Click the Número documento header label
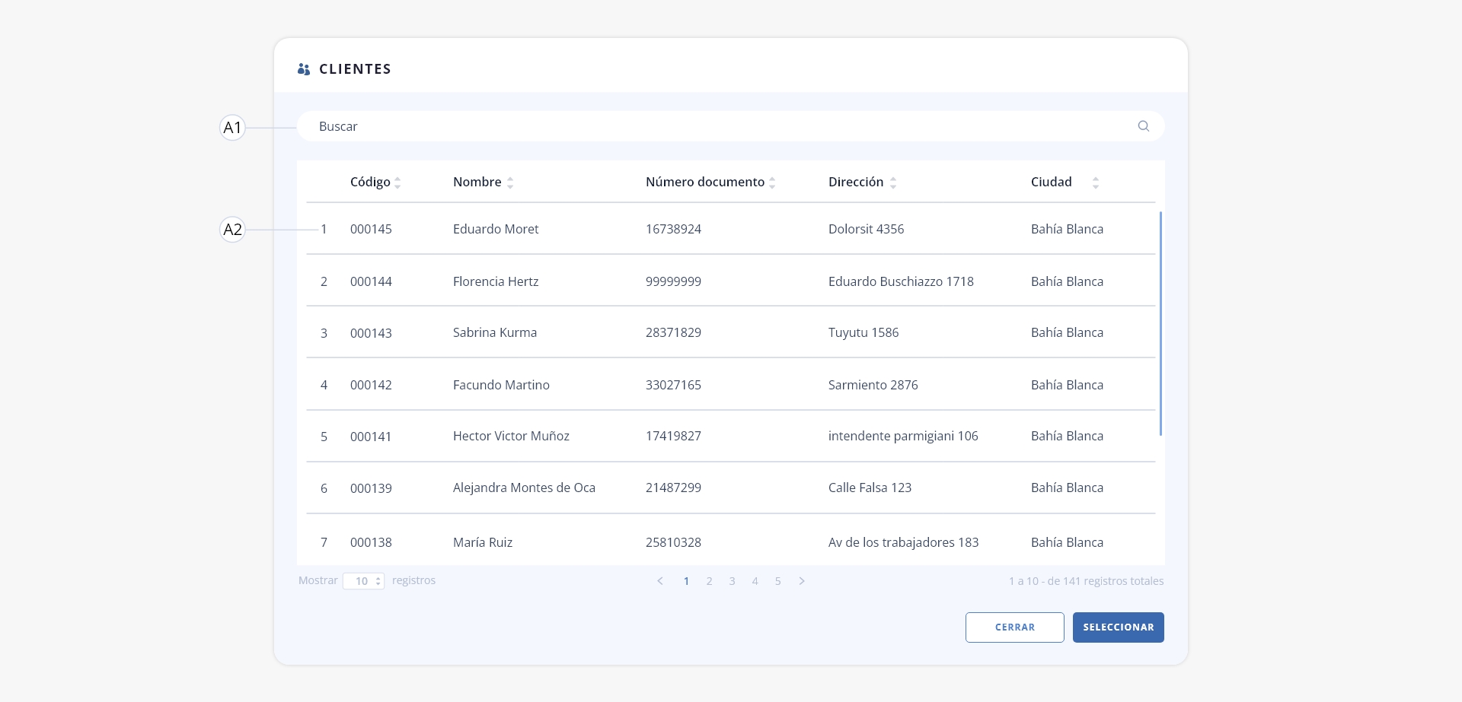Screen dimensions: 1462x702 coord(705,182)
